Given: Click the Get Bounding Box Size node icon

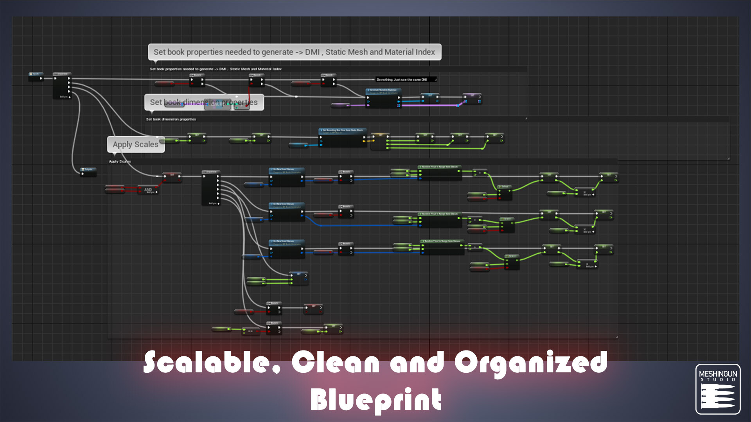Looking at the screenshot, I should pos(322,130).
